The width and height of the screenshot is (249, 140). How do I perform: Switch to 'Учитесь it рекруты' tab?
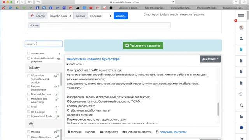(x=181, y=8)
